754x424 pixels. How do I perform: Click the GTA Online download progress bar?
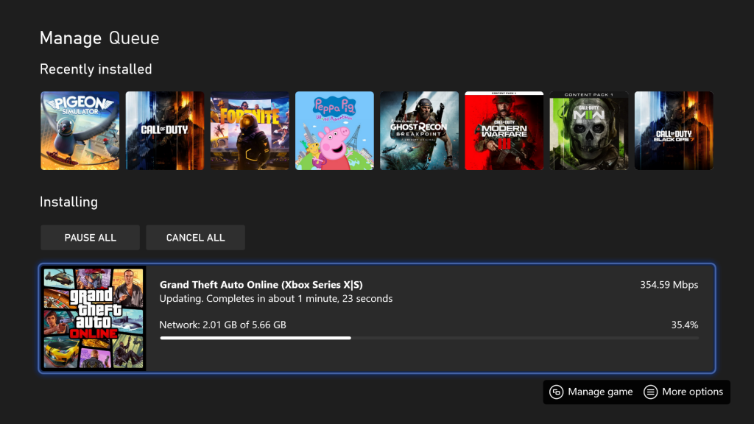(429, 338)
